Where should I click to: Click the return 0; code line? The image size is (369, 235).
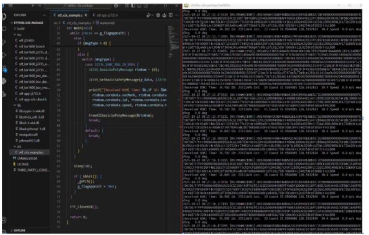pyautogui.click(x=78, y=217)
